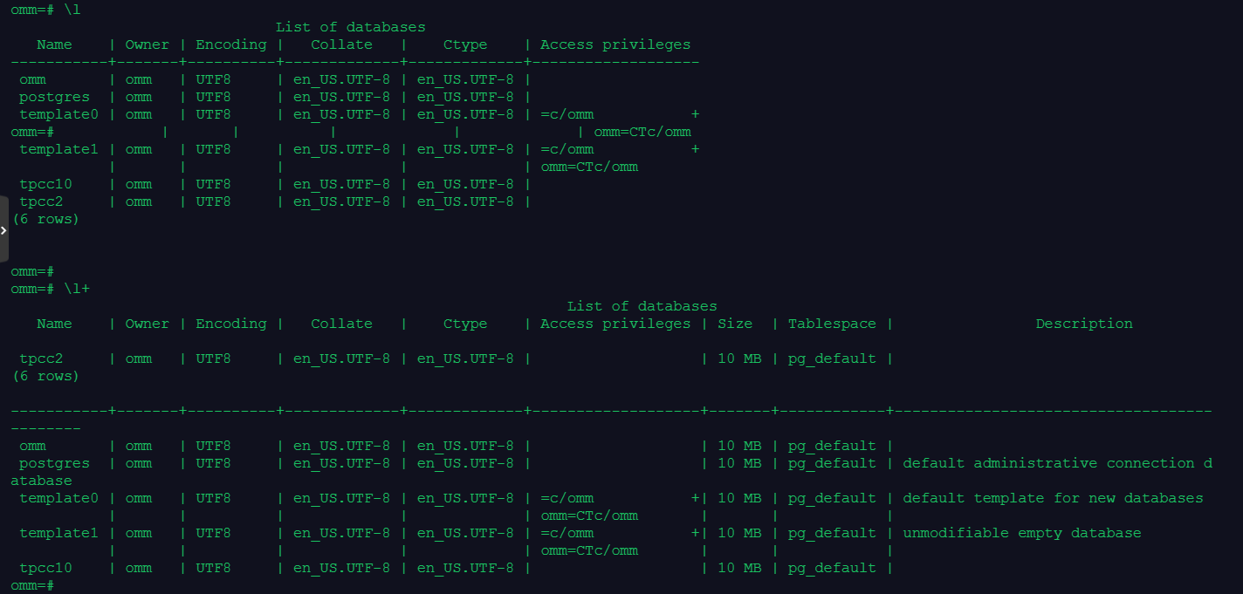
Task: Click the Encoding header in lower table
Action: pos(230,324)
